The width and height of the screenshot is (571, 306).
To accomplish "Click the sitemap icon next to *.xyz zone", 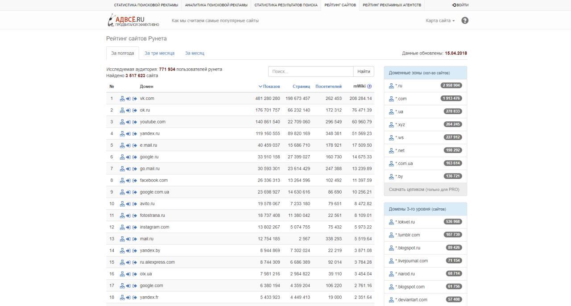I will [x=391, y=125].
